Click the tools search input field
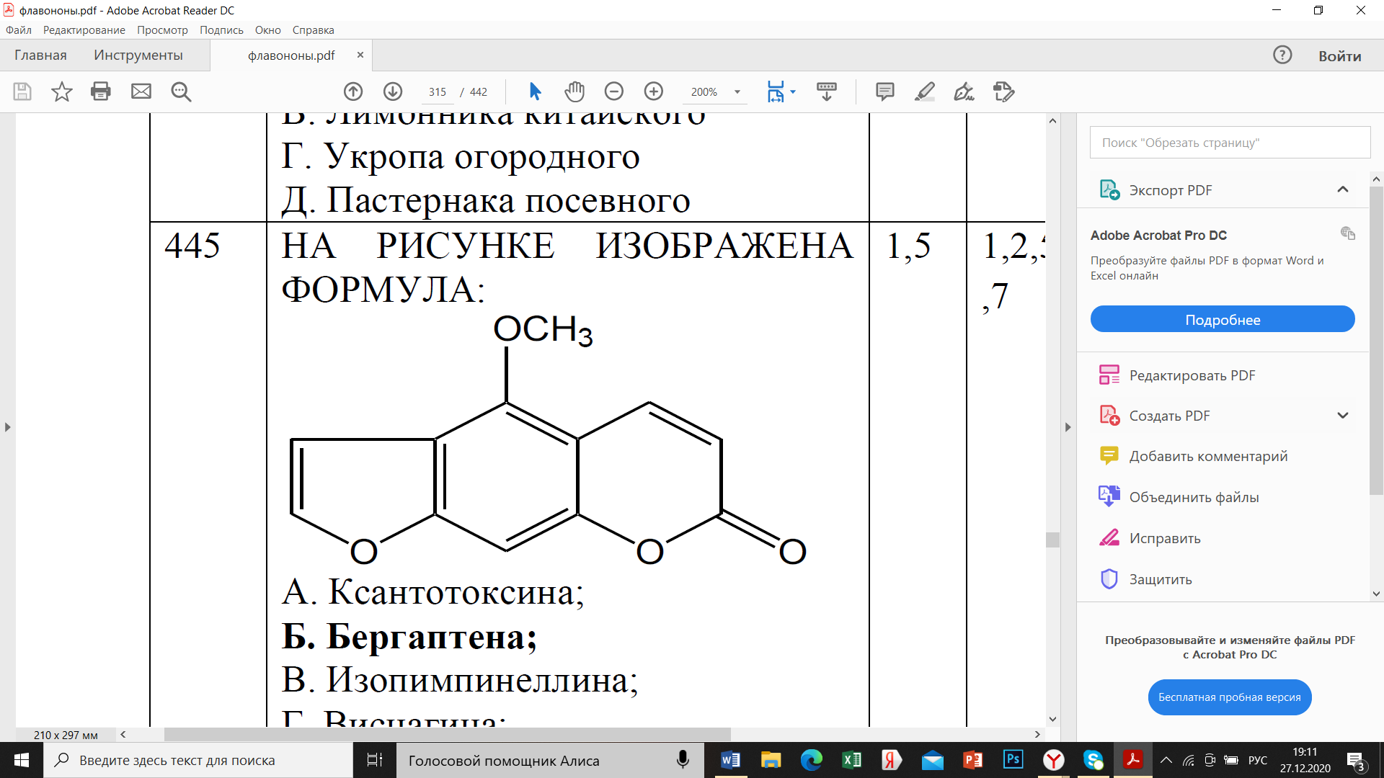 (x=1230, y=143)
